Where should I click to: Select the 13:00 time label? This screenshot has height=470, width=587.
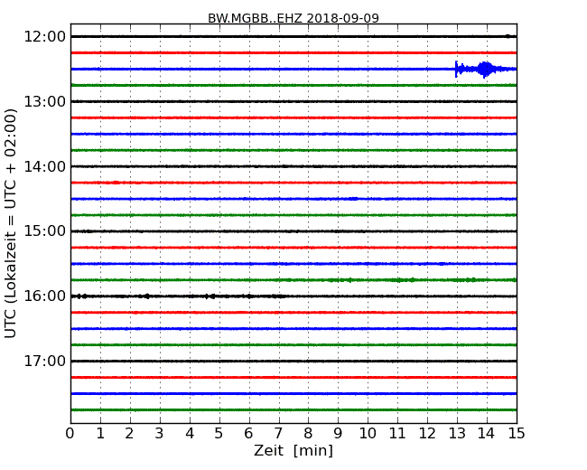pos(44,101)
